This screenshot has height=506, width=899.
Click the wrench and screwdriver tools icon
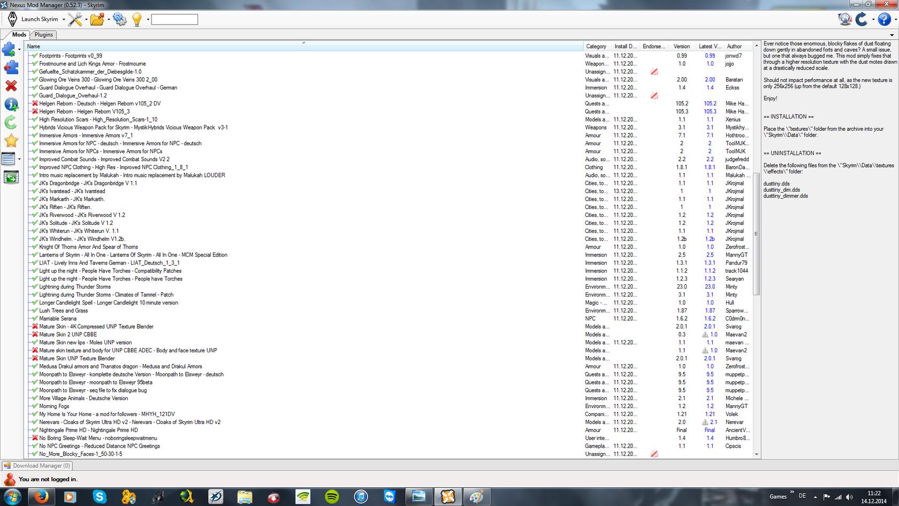point(75,20)
